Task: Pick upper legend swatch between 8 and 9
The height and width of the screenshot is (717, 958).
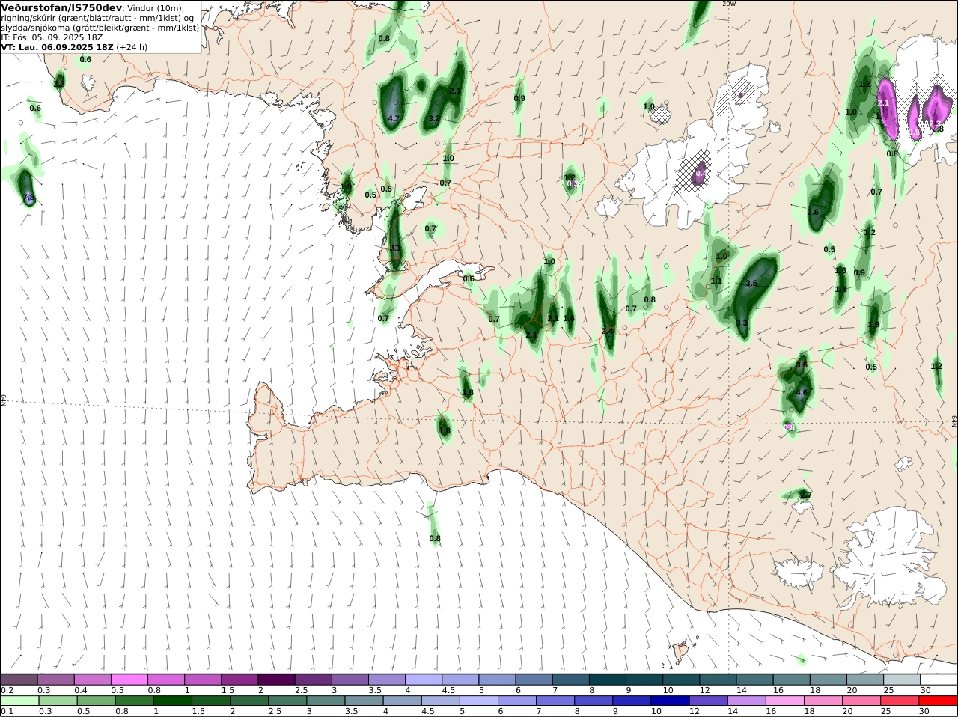Action: pos(608,679)
